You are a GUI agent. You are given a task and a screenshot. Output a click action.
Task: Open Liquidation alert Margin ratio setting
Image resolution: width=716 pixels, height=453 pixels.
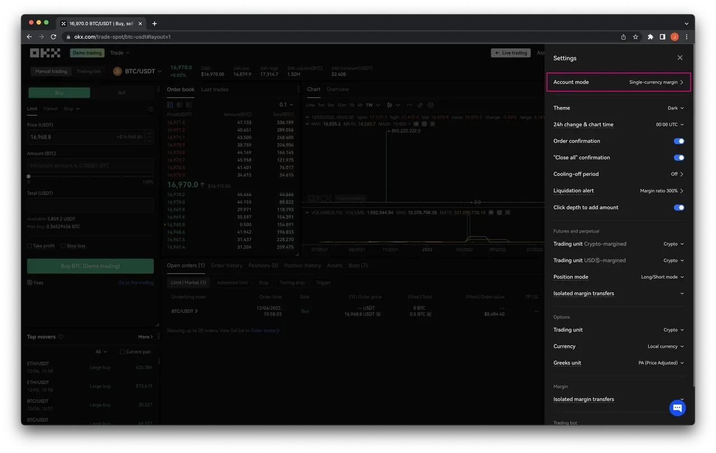(662, 191)
